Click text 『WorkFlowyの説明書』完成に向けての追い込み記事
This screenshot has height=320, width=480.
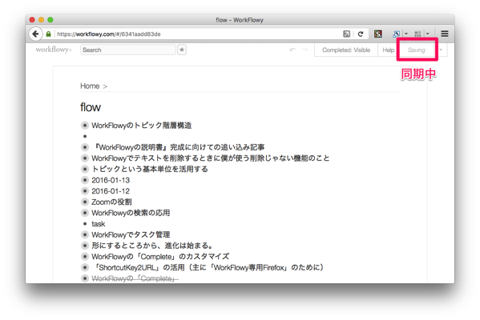pyautogui.click(x=178, y=147)
